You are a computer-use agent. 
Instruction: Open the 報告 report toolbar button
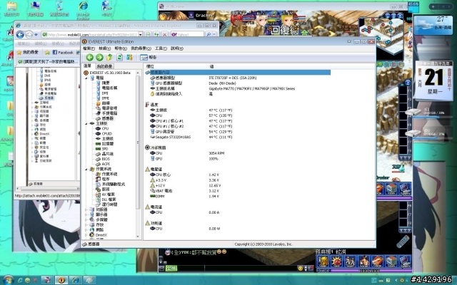pyautogui.click(x=149, y=57)
